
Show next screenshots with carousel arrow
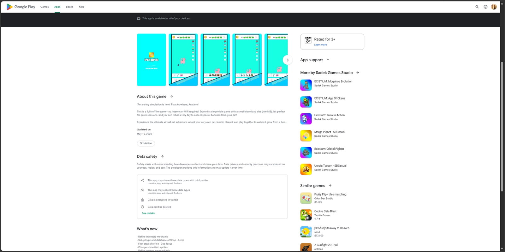(x=288, y=60)
